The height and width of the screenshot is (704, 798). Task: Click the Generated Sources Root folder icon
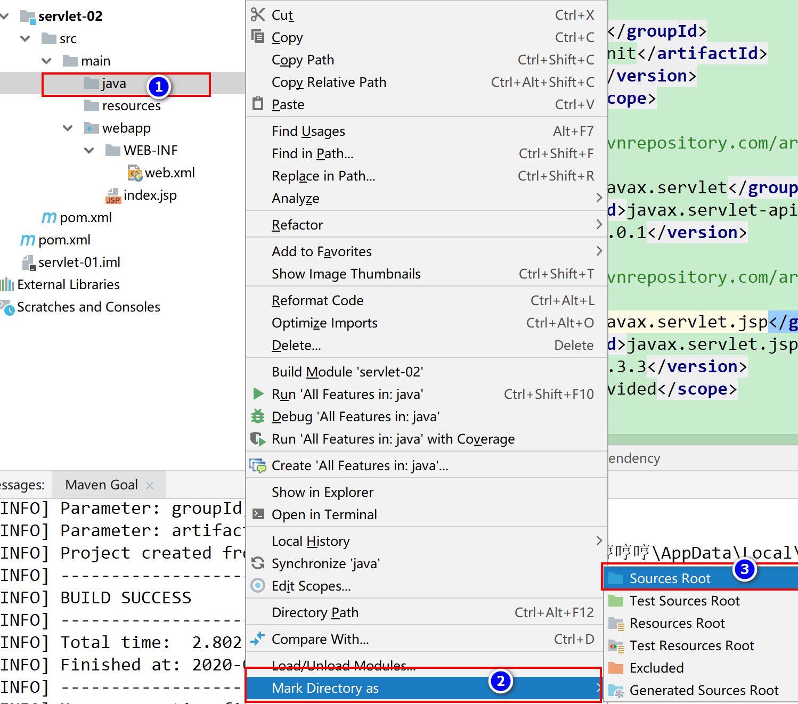pos(616,691)
